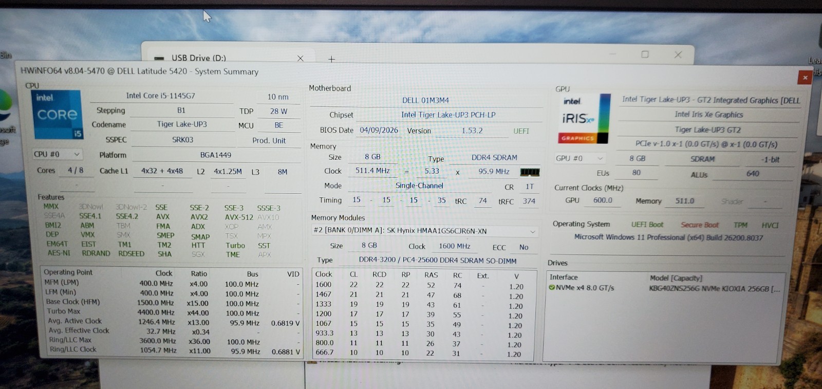Click the UEFI Boot indicator
The height and width of the screenshot is (389, 822).
pyautogui.click(x=647, y=225)
